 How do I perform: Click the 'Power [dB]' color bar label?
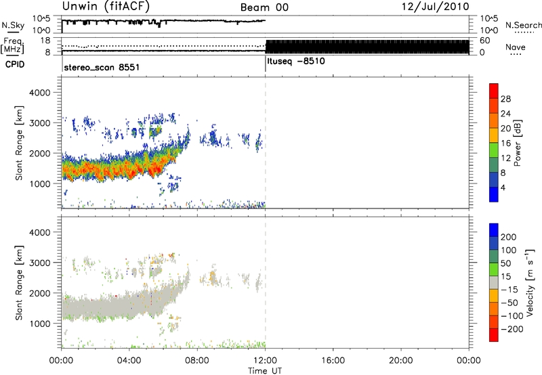517,143
